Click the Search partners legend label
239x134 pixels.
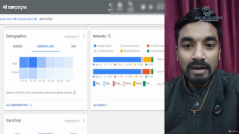(131, 46)
